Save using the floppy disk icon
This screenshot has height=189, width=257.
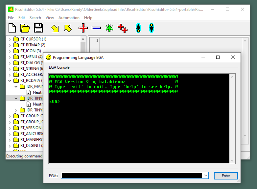(x=38, y=28)
